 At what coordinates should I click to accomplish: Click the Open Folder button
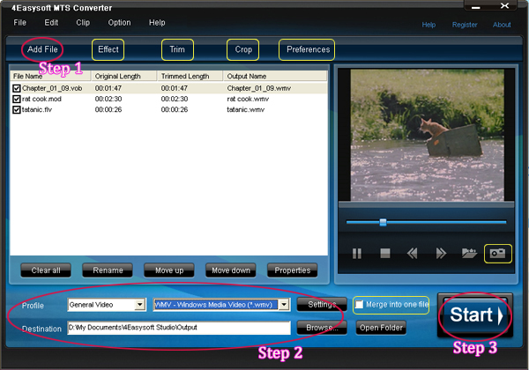pyautogui.click(x=381, y=328)
